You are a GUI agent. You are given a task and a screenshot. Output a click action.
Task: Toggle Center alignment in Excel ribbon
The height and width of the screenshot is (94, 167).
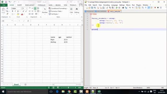[x=32, y=11]
